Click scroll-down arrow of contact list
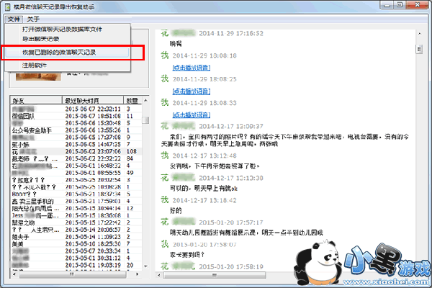The width and height of the screenshot is (432, 288). pos(145,266)
